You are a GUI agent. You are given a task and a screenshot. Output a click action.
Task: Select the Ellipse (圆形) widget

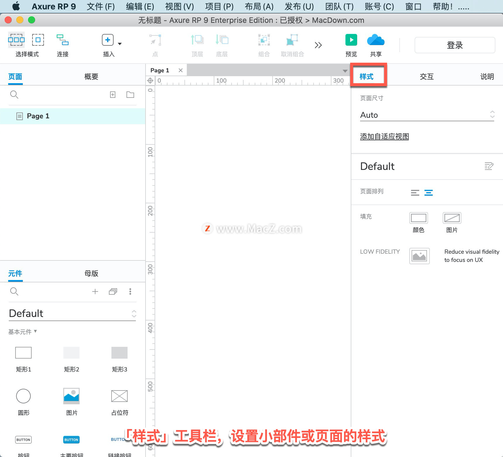click(23, 396)
